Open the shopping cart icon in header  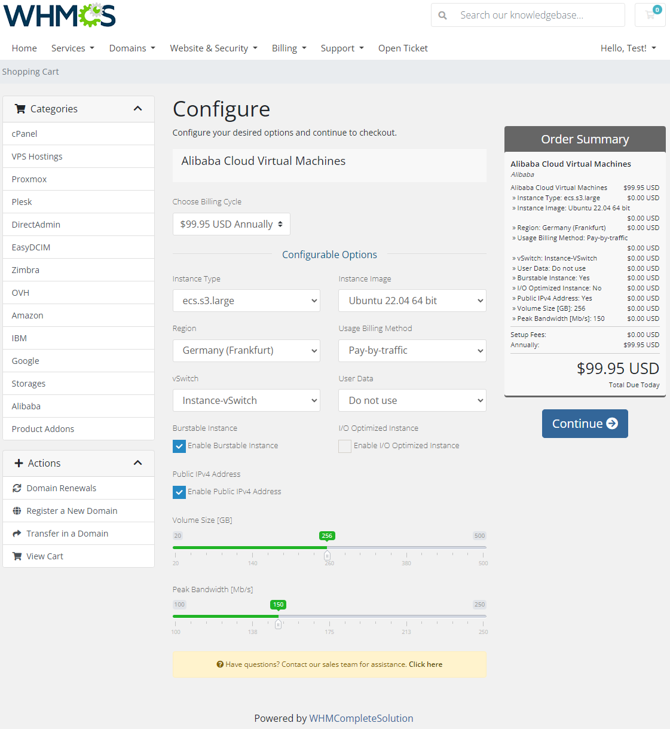coord(650,15)
